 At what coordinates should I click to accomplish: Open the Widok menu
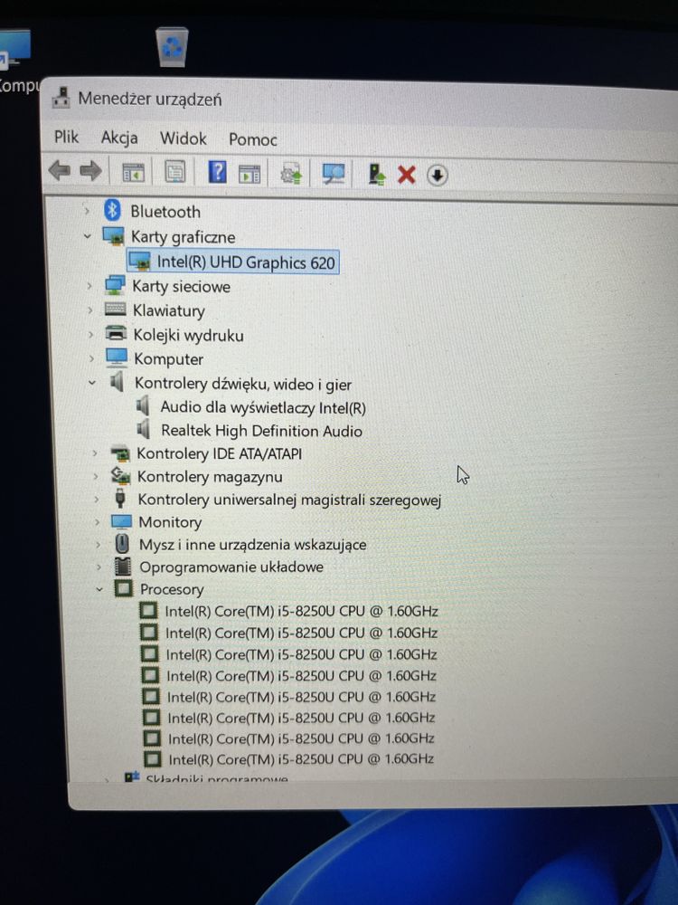coord(184,138)
